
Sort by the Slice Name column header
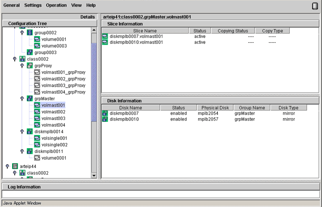point(145,31)
